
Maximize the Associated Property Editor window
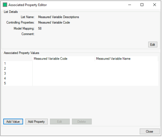tap(142, 5)
